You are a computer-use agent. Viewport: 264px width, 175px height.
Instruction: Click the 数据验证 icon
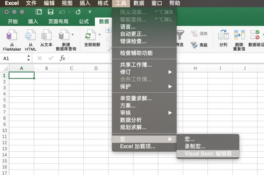tap(255, 35)
